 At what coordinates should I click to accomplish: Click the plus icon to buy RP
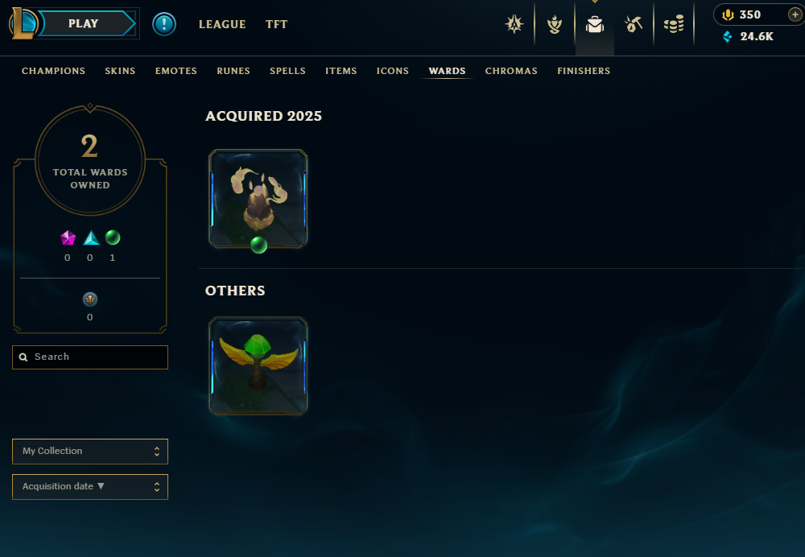795,14
